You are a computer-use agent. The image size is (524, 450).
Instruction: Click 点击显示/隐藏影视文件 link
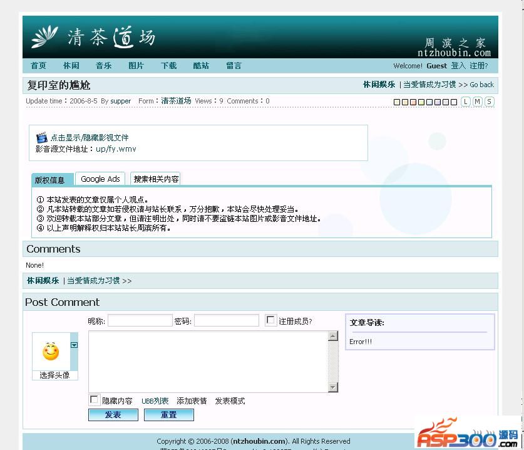90,137
